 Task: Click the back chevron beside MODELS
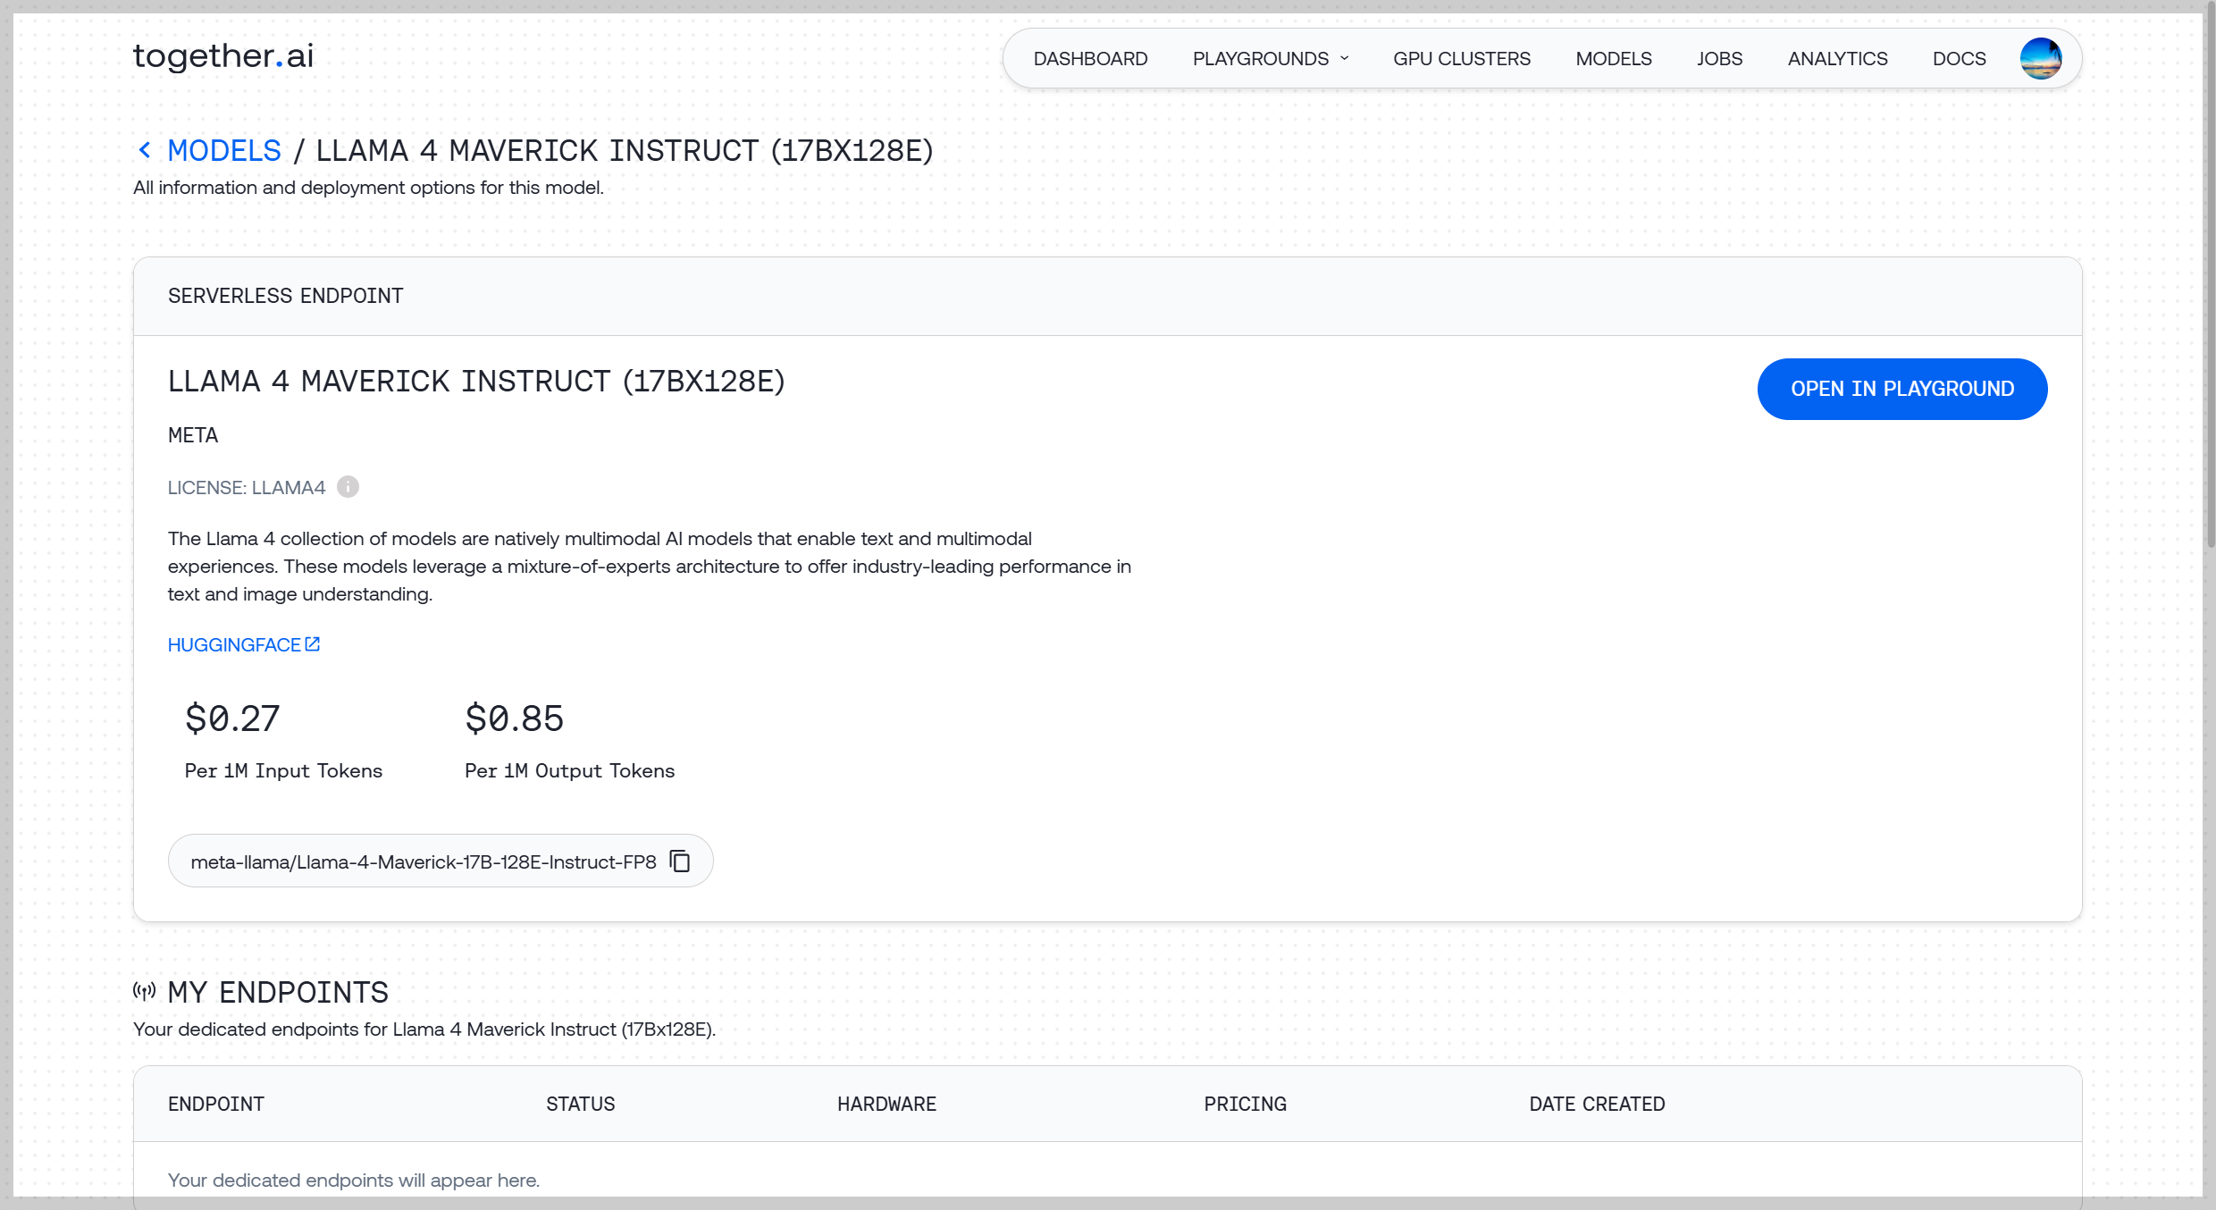tap(145, 150)
